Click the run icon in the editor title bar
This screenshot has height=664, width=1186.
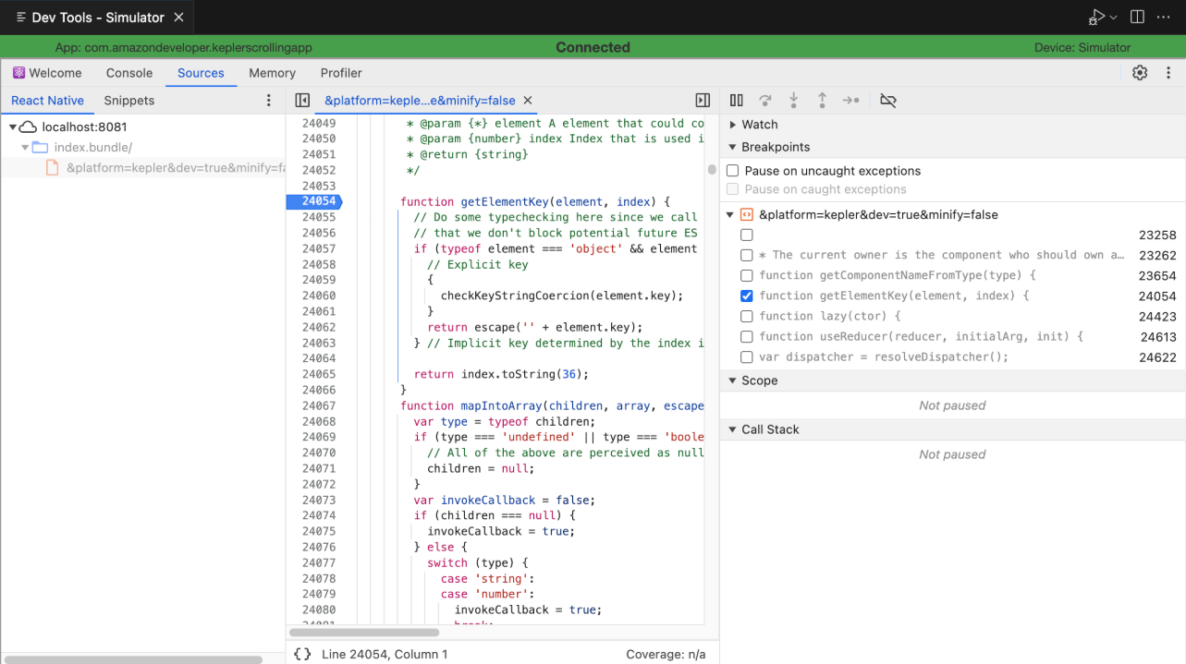click(x=1096, y=18)
